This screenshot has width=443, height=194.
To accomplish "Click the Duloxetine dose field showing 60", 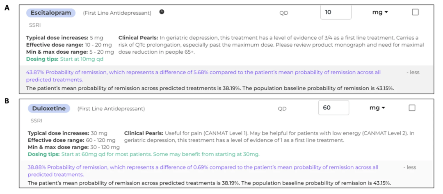I will click(333, 108).
